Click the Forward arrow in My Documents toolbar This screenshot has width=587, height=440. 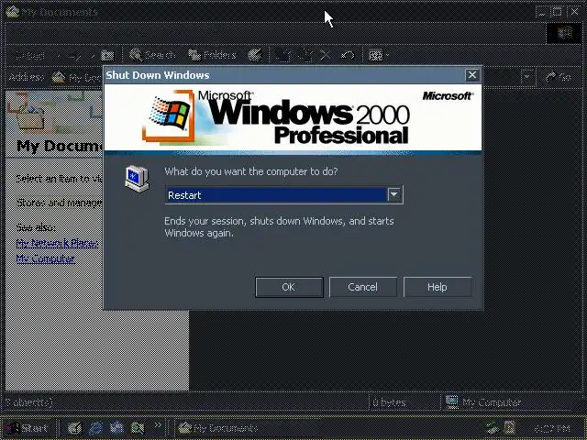click(75, 56)
